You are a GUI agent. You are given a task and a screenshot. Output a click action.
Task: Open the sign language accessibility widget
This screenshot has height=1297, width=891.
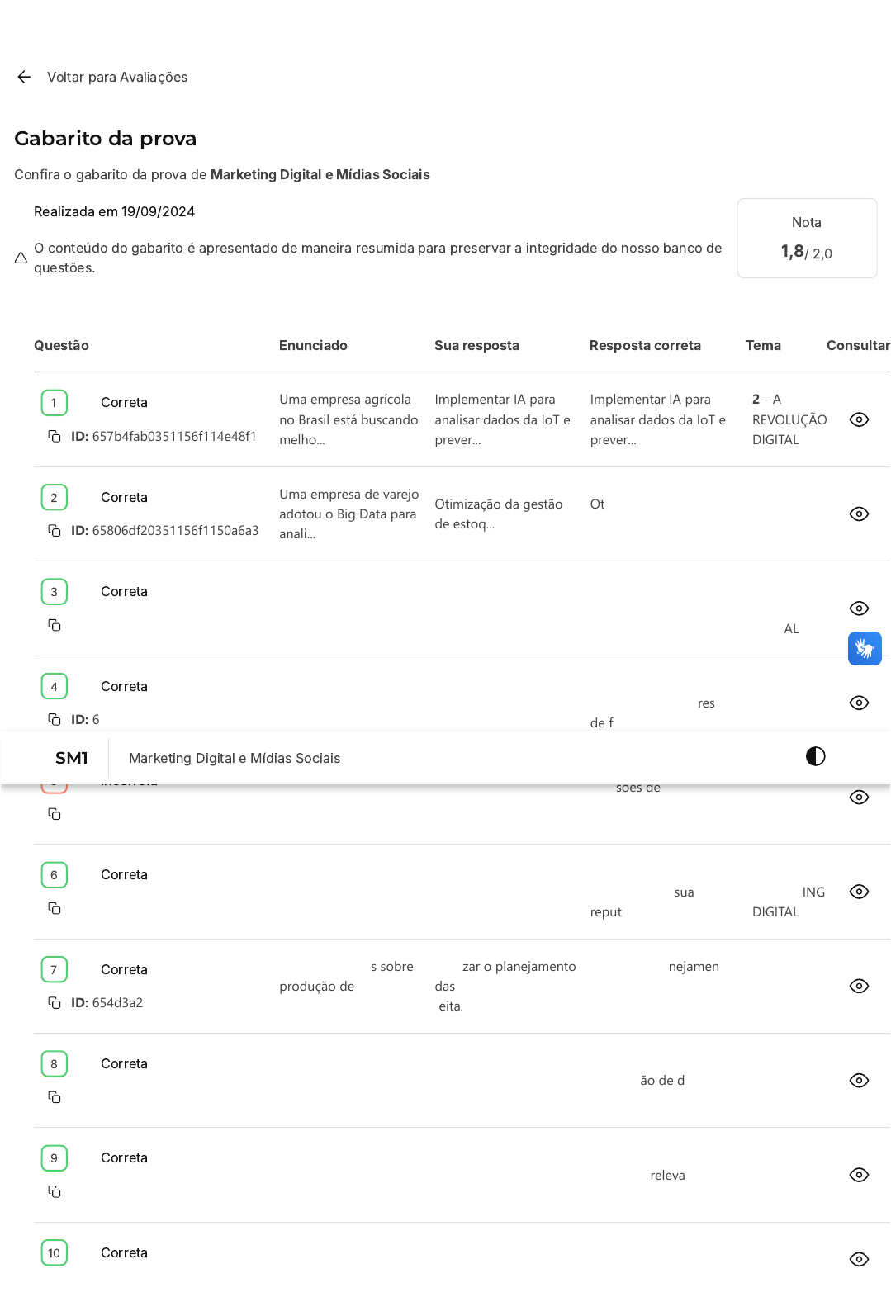[865, 648]
